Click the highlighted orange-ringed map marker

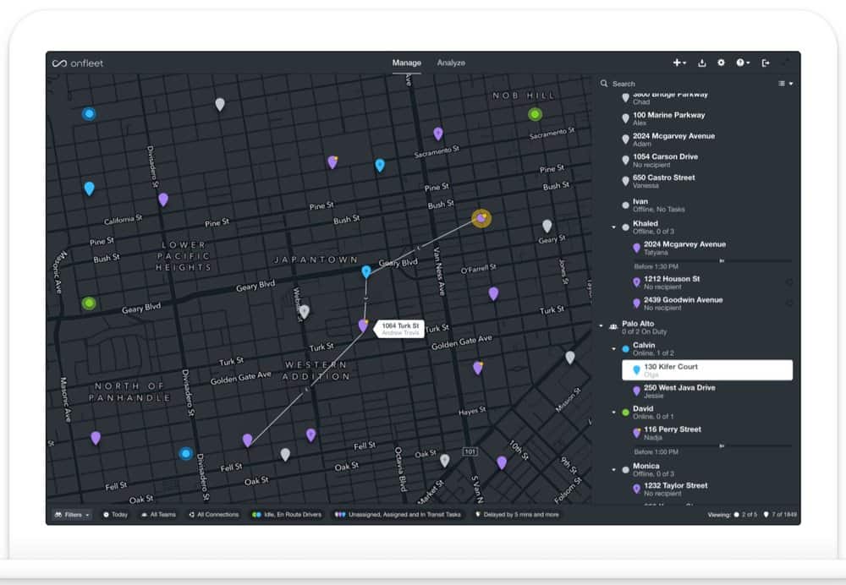coord(481,219)
